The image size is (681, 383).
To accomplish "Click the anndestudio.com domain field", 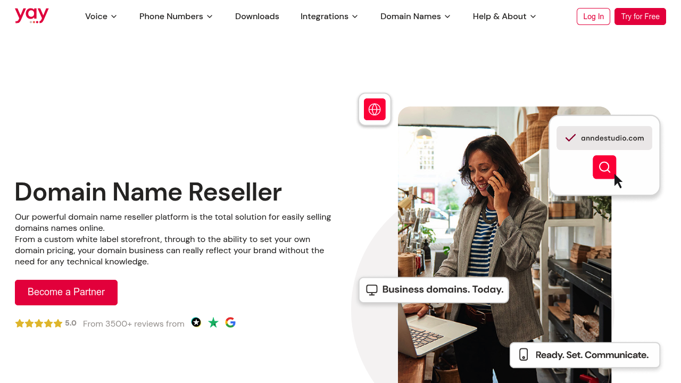I will (604, 138).
